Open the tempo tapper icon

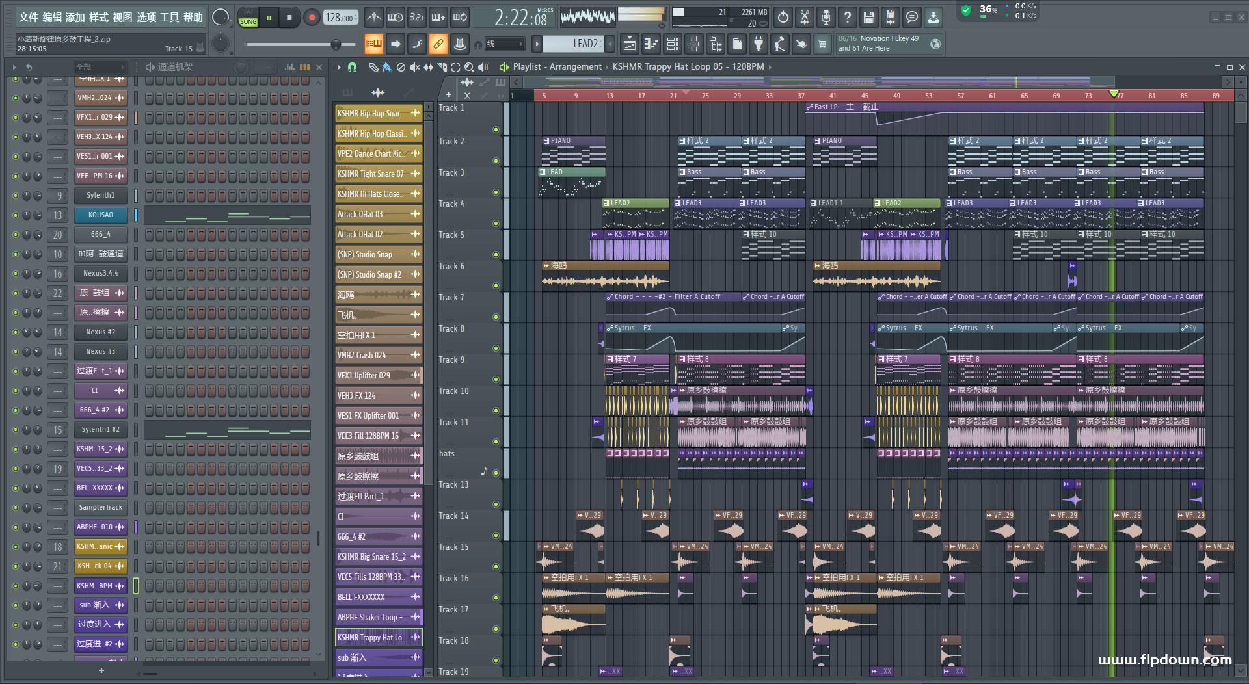pos(780,44)
